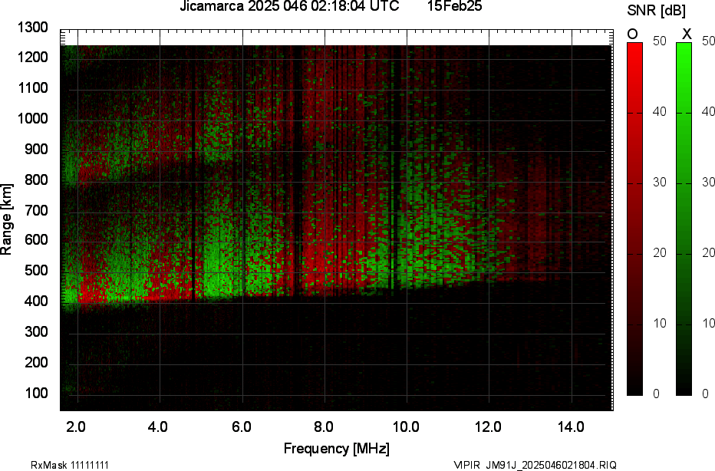The height and width of the screenshot is (471, 715).
Task: Select the O mode legend label
Action: pos(632,35)
